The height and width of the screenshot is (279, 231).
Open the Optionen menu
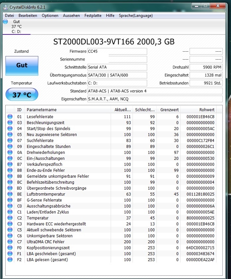(50, 16)
